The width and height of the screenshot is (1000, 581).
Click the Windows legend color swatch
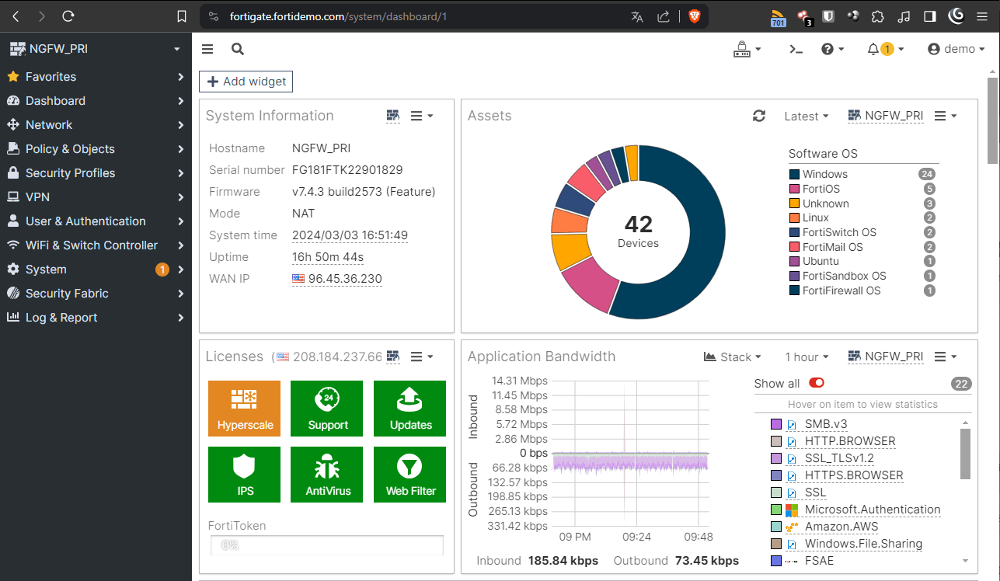pos(794,175)
